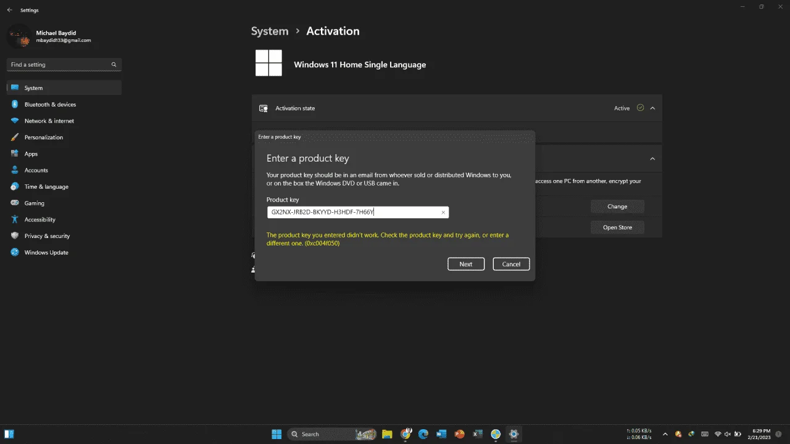Open Excel from the taskbar
This screenshot has width=790, height=444.
tap(477, 434)
